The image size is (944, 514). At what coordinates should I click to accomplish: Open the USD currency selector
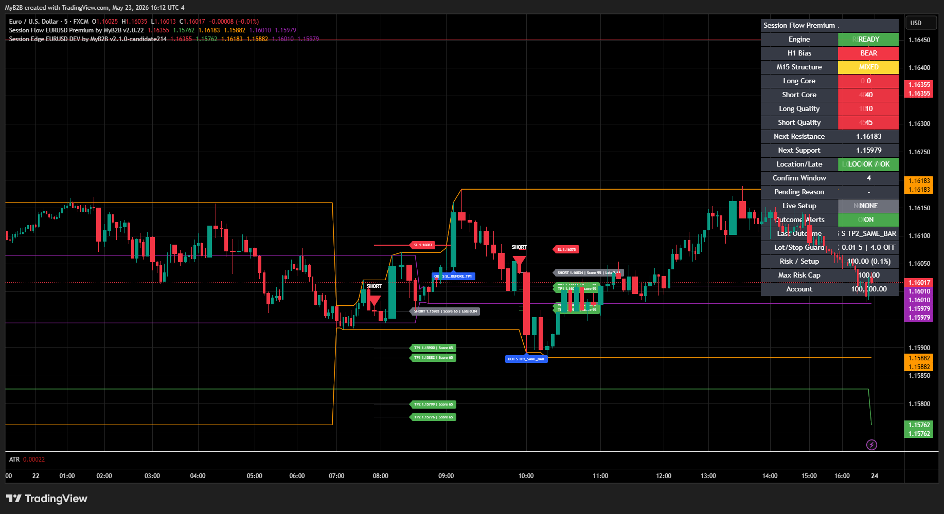(916, 23)
